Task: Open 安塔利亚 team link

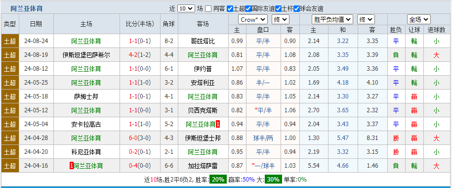Action: (x=203, y=83)
